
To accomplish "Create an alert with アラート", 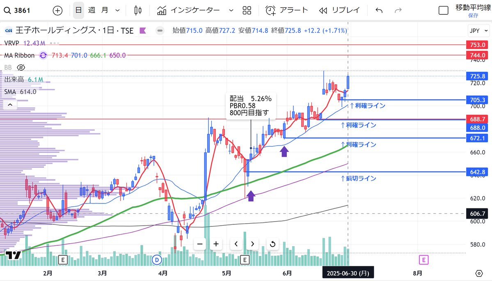I will click(286, 10).
